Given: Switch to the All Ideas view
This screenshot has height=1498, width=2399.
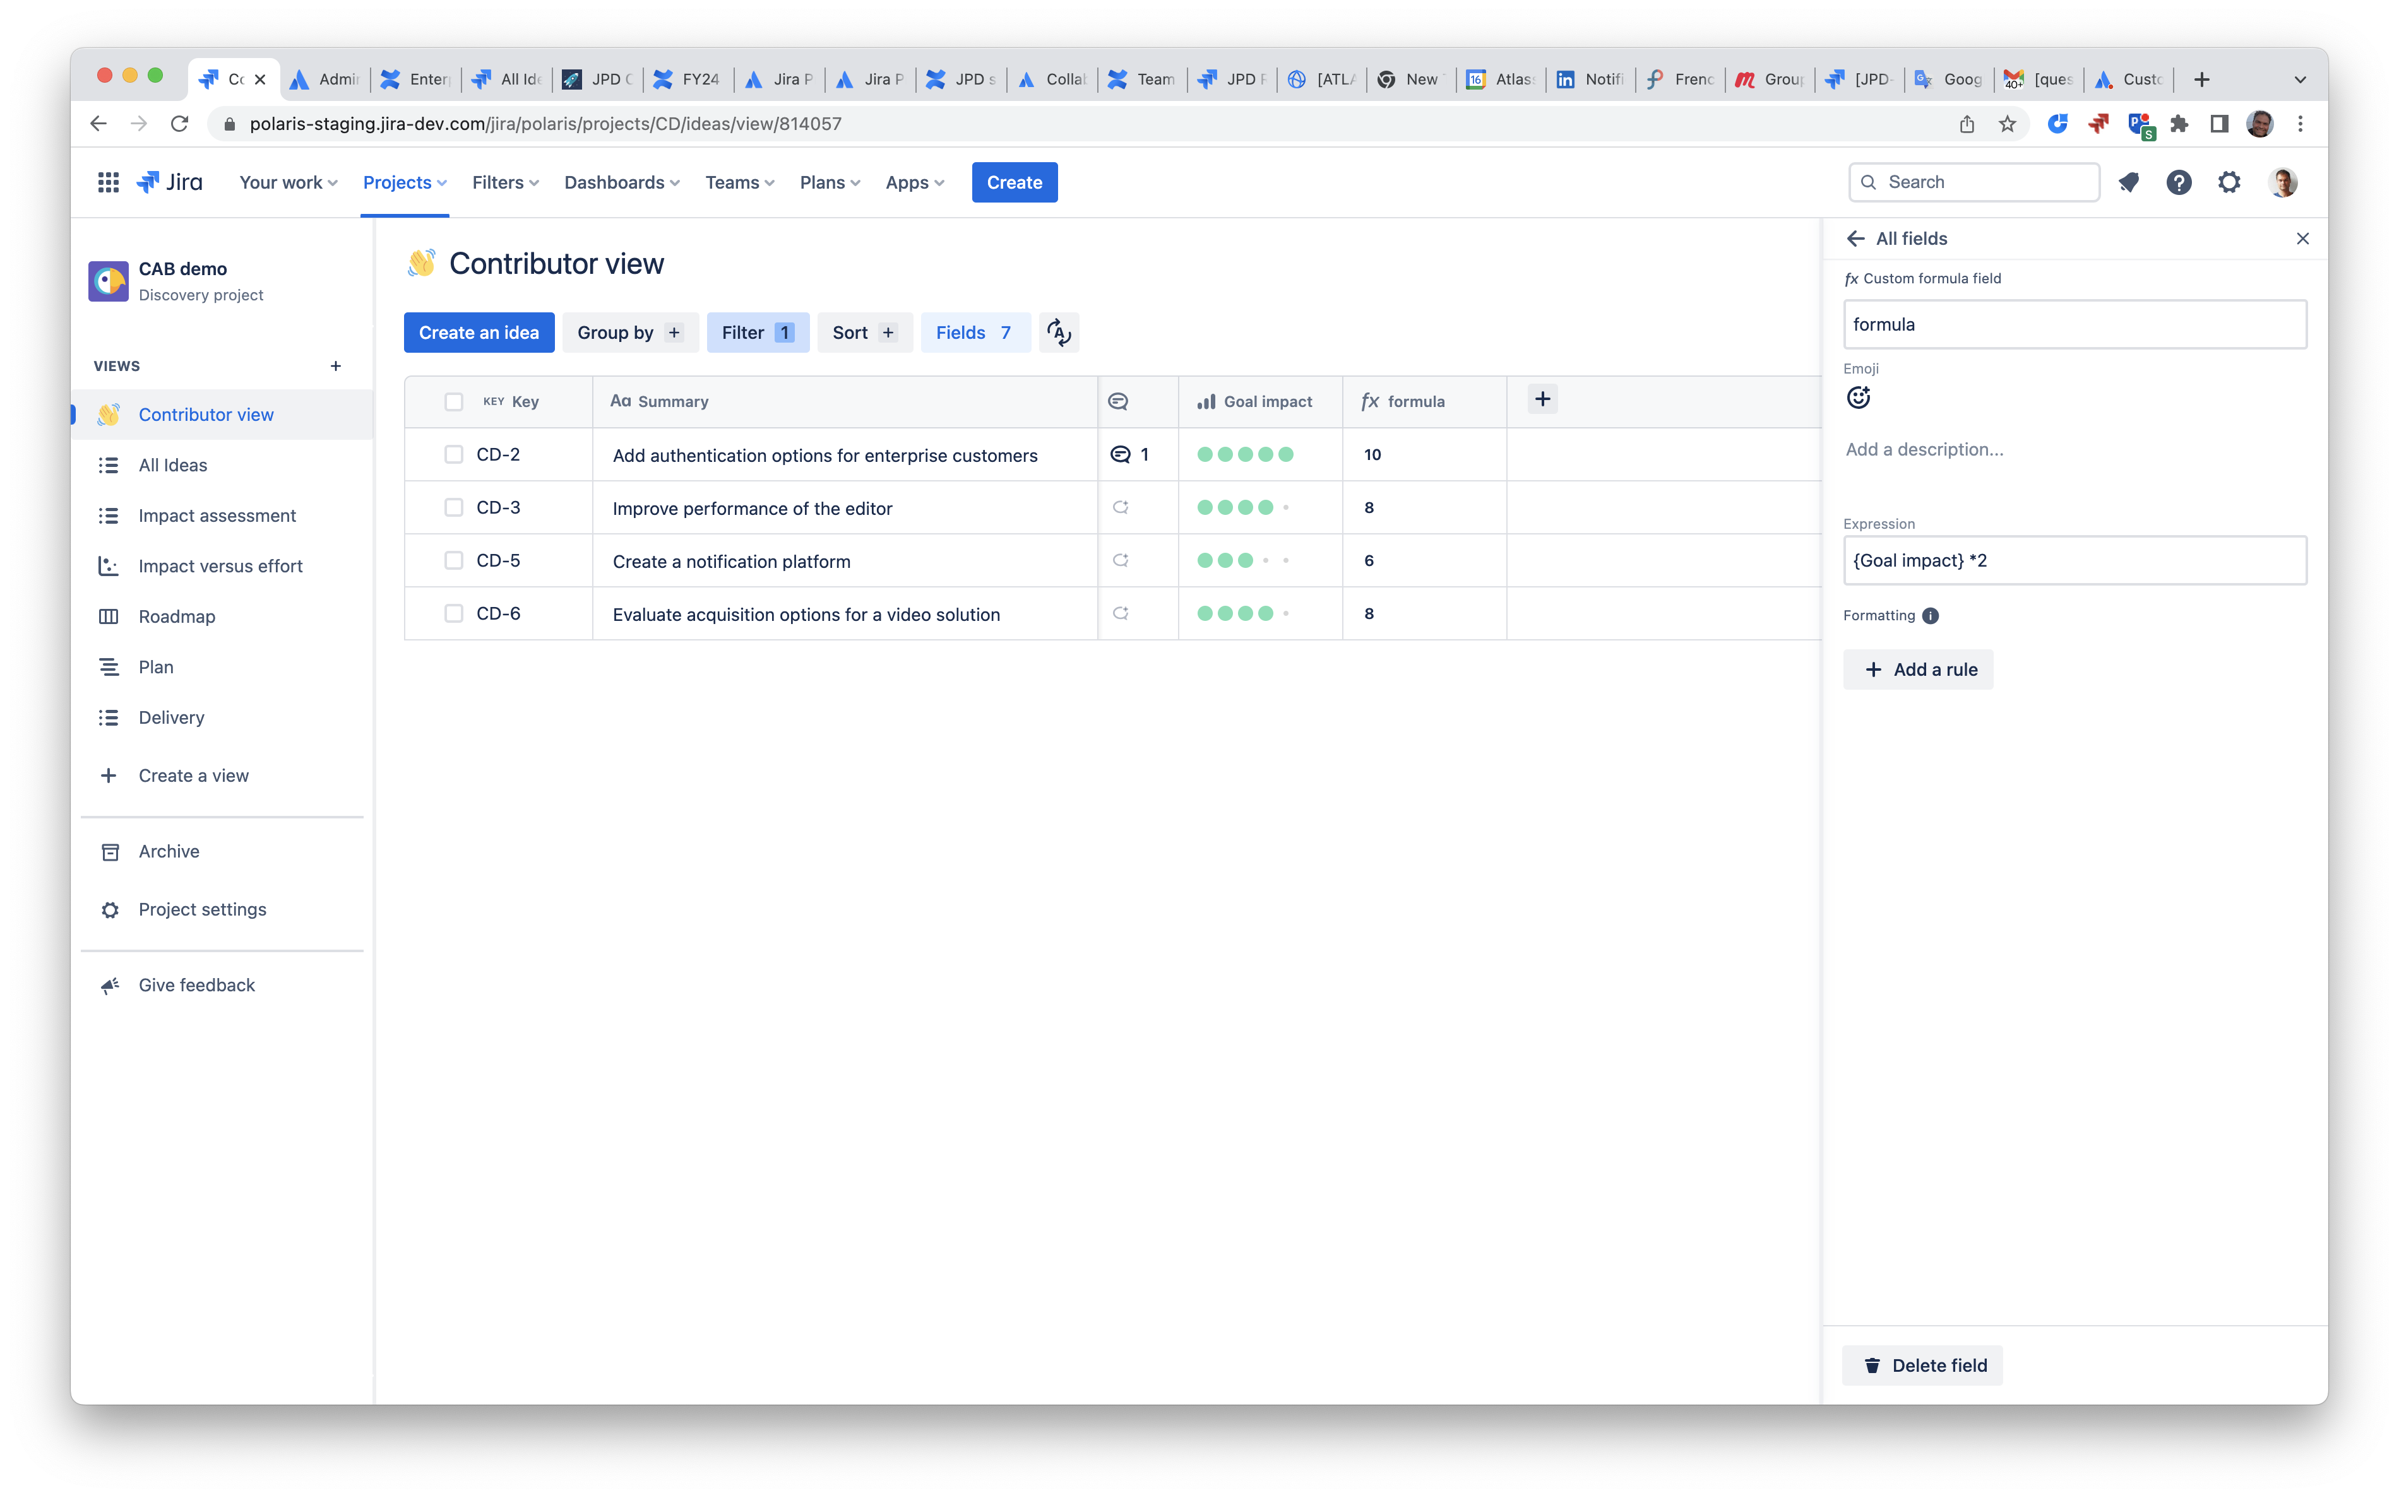Looking at the screenshot, I should click(174, 464).
